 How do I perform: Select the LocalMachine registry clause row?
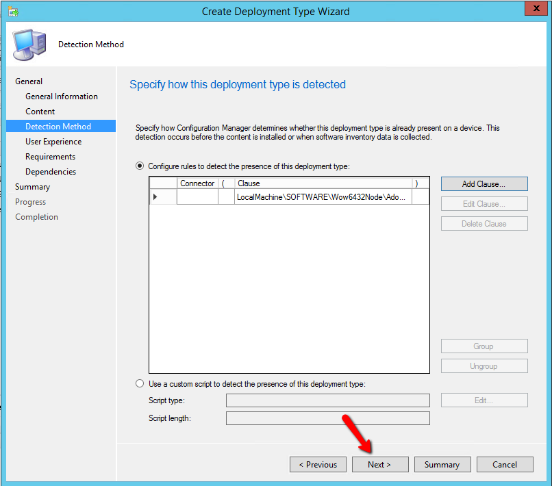point(323,197)
